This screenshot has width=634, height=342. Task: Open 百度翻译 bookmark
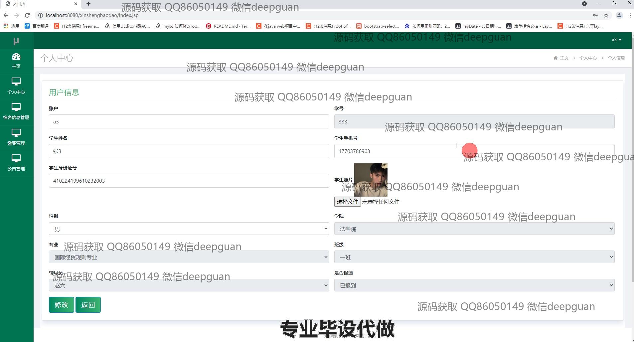[37, 26]
